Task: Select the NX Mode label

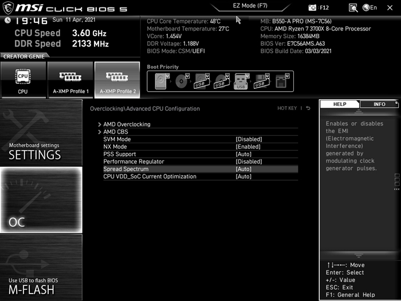Action: [x=115, y=147]
